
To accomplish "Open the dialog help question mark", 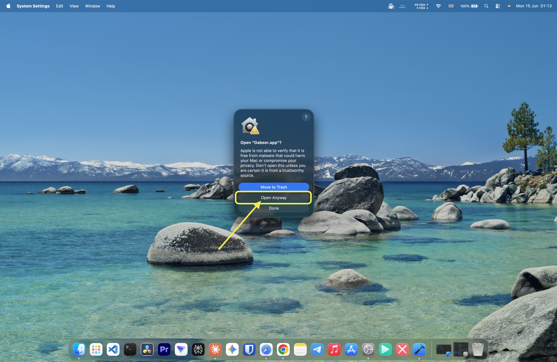I will 306,117.
